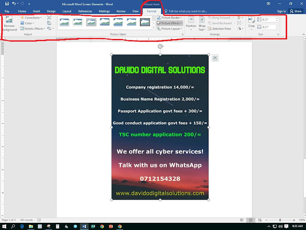Increase the shape height with up stepper
The width and height of the screenshot is (306, 230).
pyautogui.click(x=277, y=18)
